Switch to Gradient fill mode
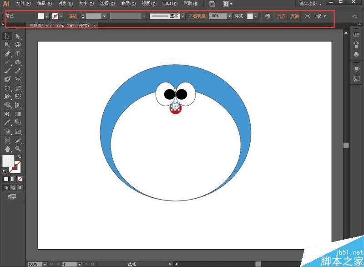The height and width of the screenshot is (267, 364). 13,179
